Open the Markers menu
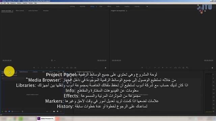 tap(19, 3)
